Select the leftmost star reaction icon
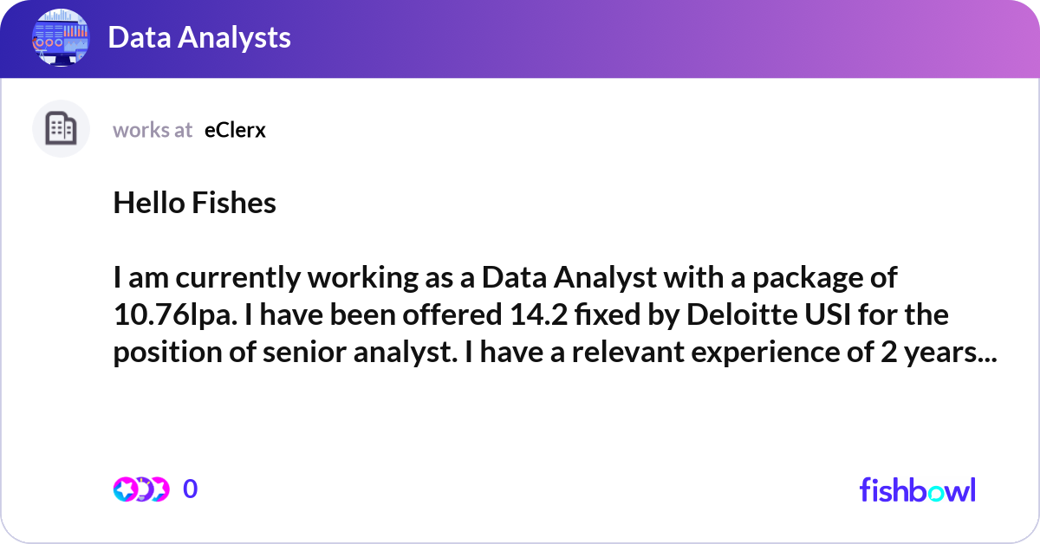Viewport: 1040px width, 544px height. [x=125, y=489]
